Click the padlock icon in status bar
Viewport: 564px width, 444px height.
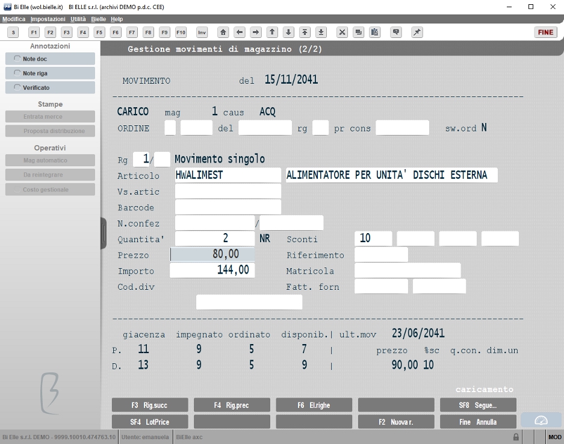(516, 437)
